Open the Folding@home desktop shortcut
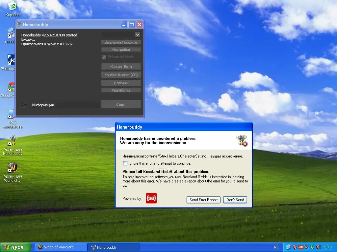 11,60
